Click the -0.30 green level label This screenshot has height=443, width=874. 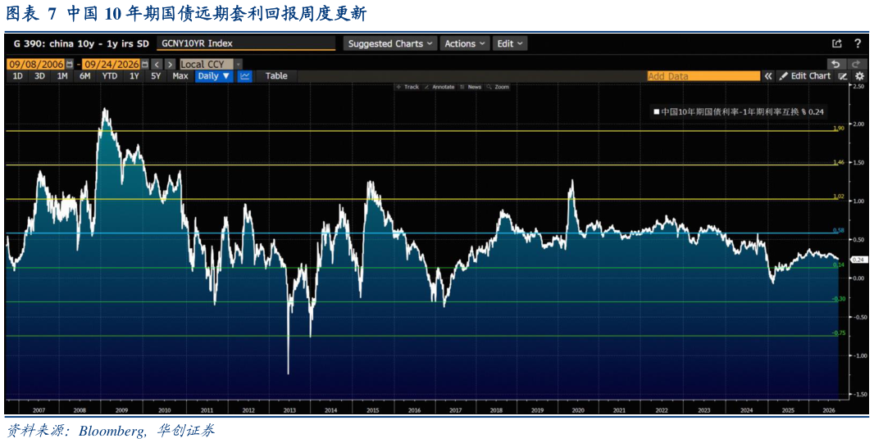[838, 299]
